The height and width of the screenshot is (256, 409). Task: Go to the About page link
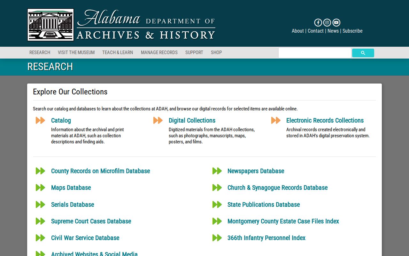click(x=298, y=31)
